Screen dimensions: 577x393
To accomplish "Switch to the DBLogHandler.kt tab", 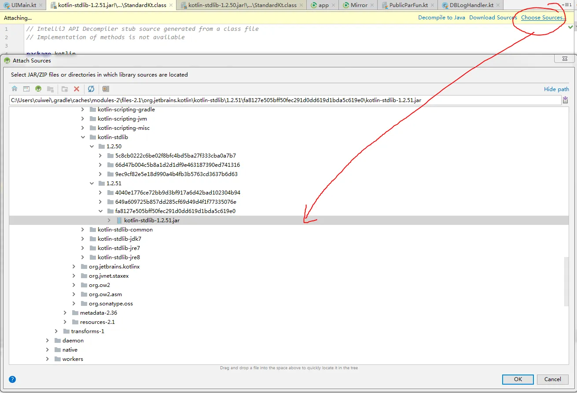I will click(470, 5).
